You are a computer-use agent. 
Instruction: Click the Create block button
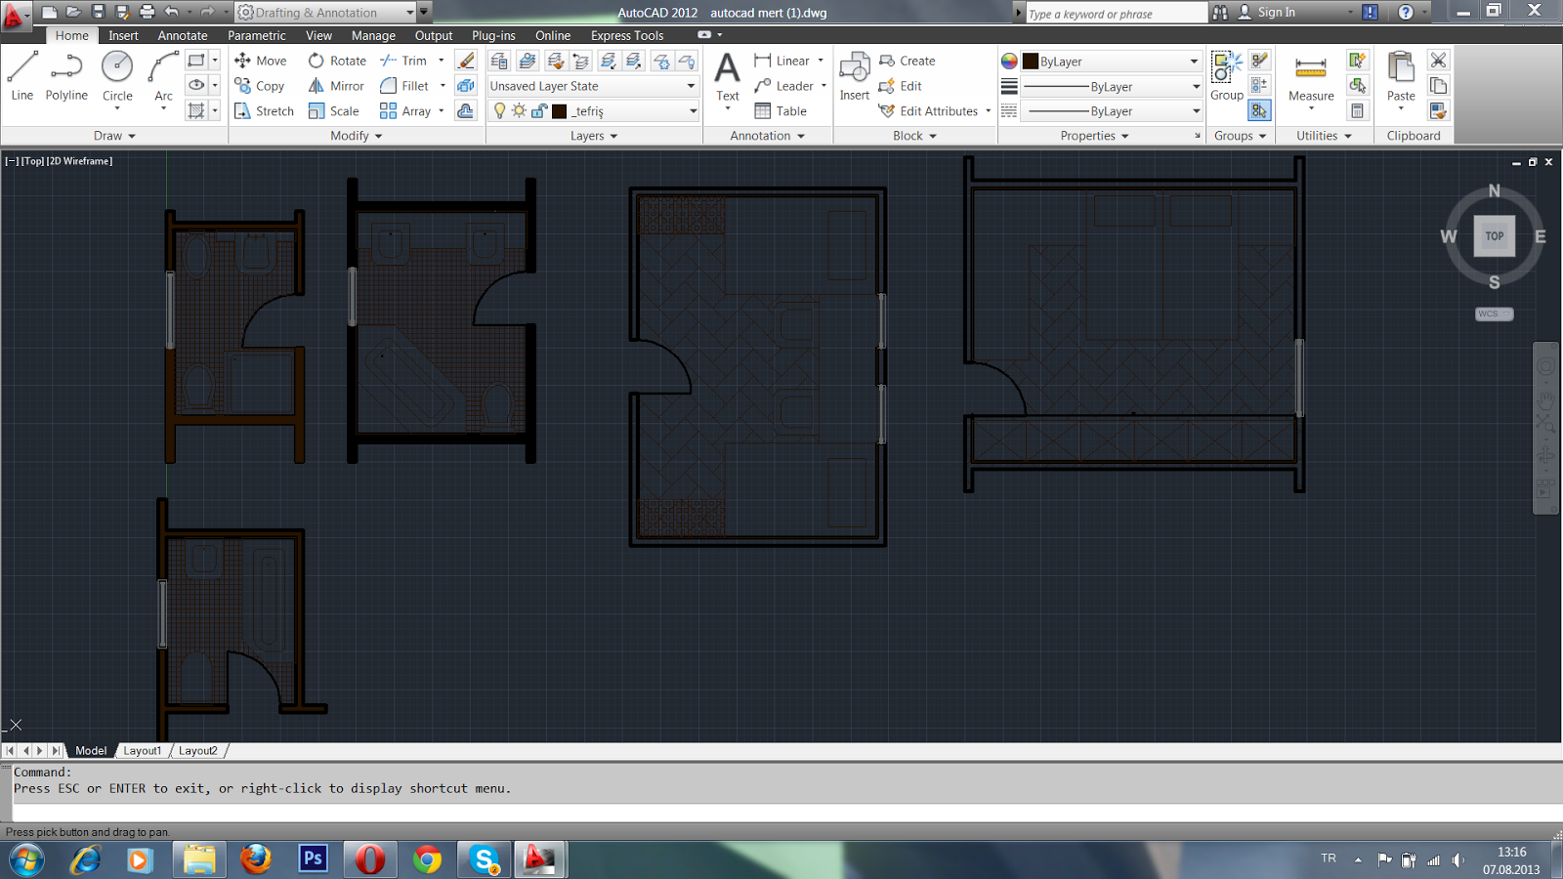point(908,61)
